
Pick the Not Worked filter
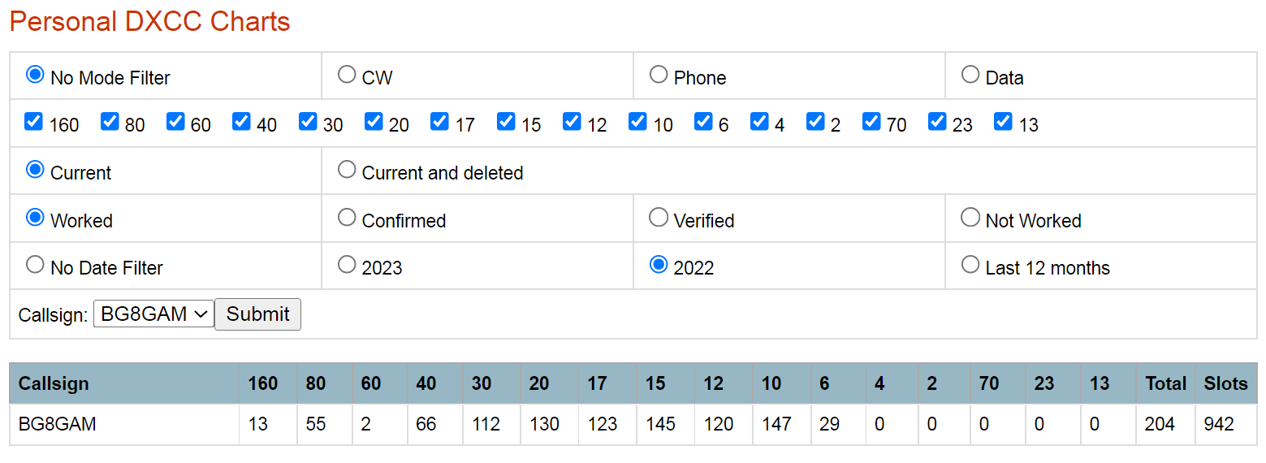(970, 218)
